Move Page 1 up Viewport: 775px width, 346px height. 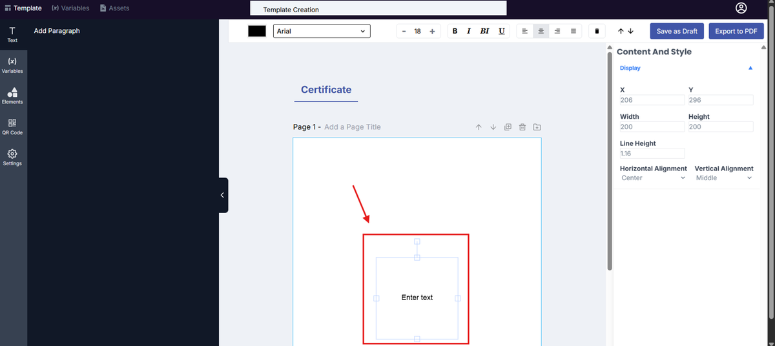[x=479, y=127]
